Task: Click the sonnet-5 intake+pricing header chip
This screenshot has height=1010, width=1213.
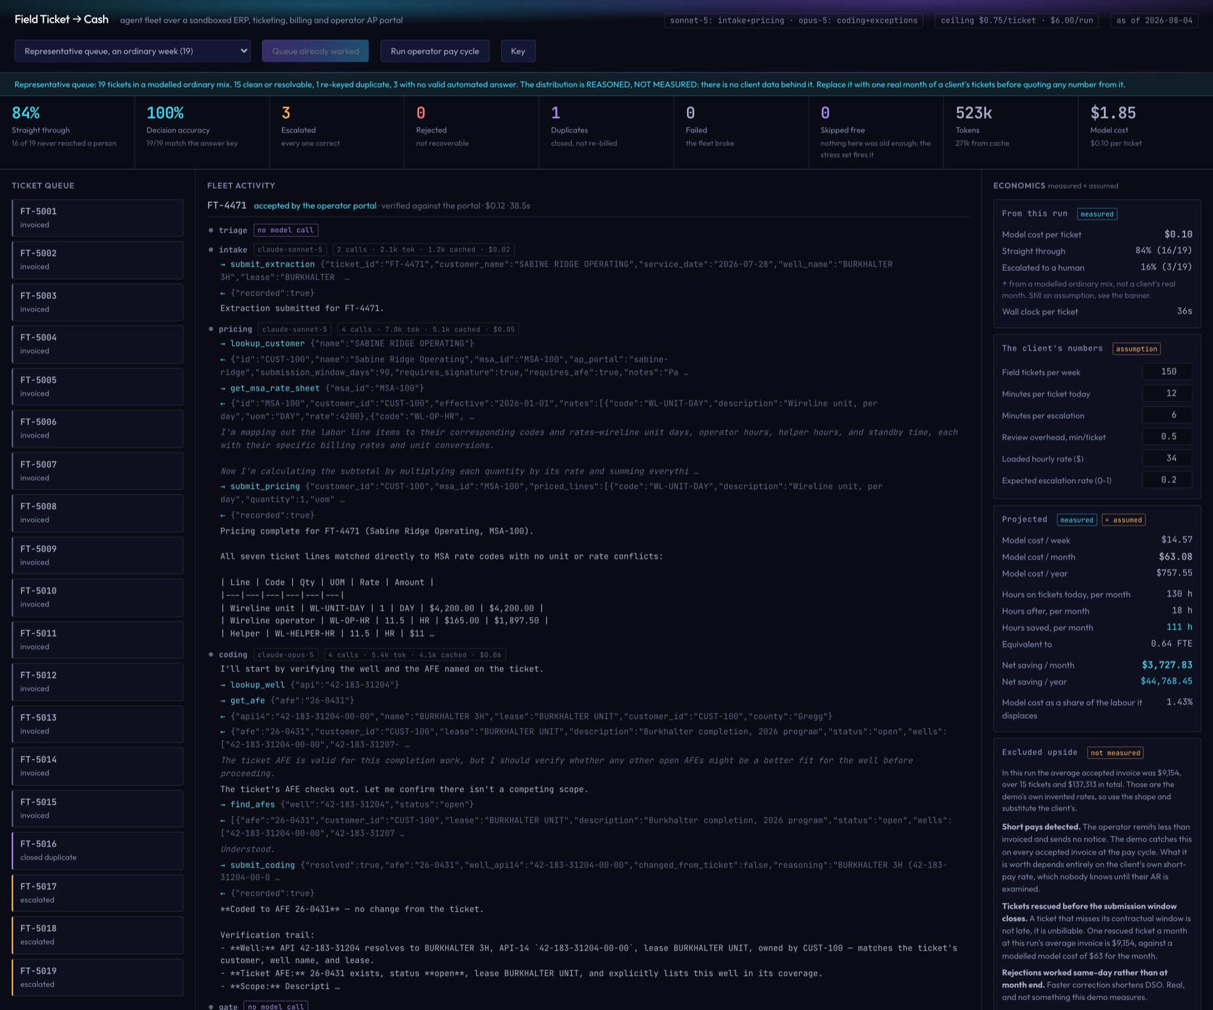Action: [794, 21]
